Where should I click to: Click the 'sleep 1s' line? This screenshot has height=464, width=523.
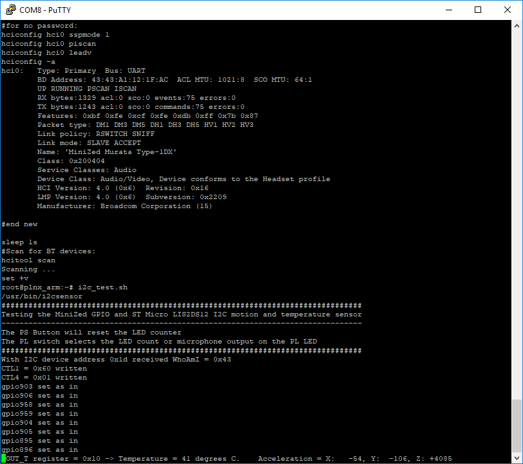click(x=19, y=242)
